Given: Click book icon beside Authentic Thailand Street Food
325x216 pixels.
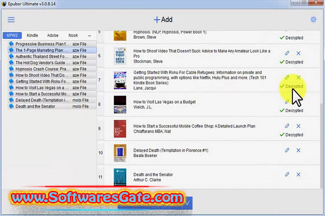Looking at the screenshot, I should pyautogui.click(x=11, y=56).
